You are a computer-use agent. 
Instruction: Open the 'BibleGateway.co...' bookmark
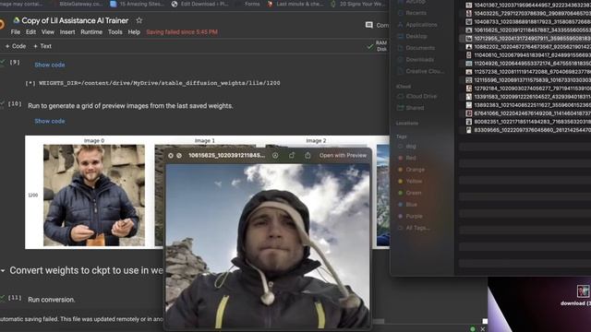pos(80,4)
